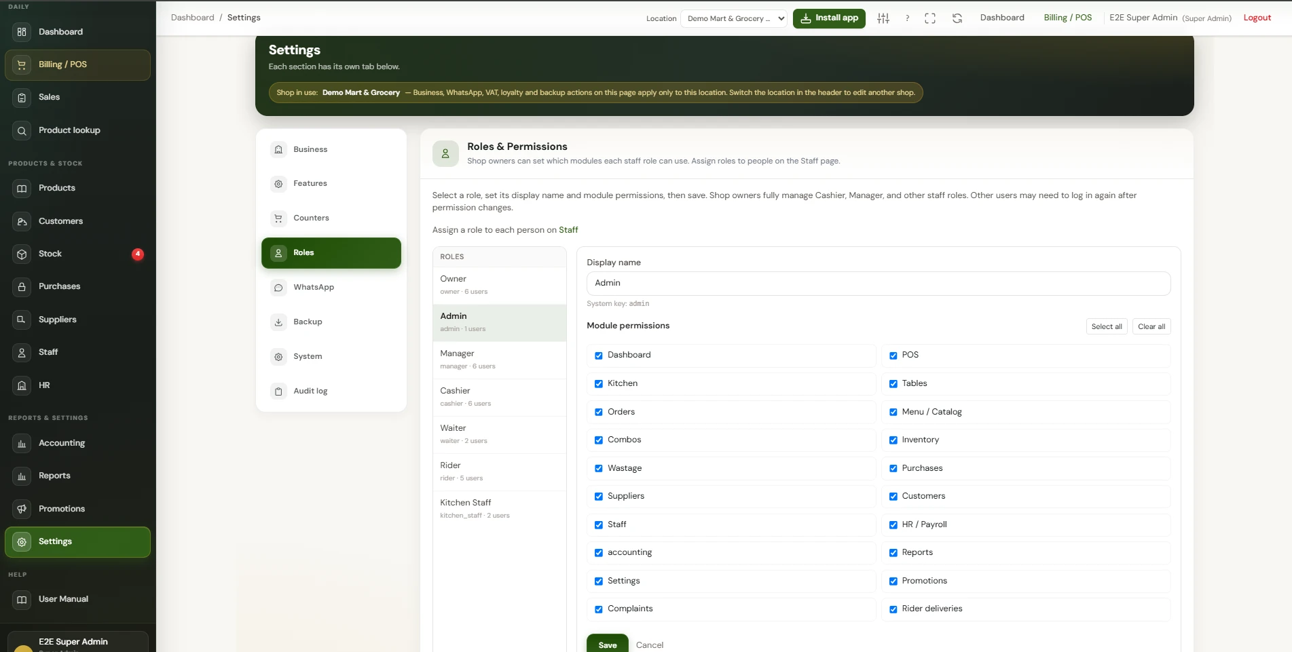The height and width of the screenshot is (652, 1292).
Task: Toggle the Kitchen permission checkbox
Action: pyautogui.click(x=599, y=384)
